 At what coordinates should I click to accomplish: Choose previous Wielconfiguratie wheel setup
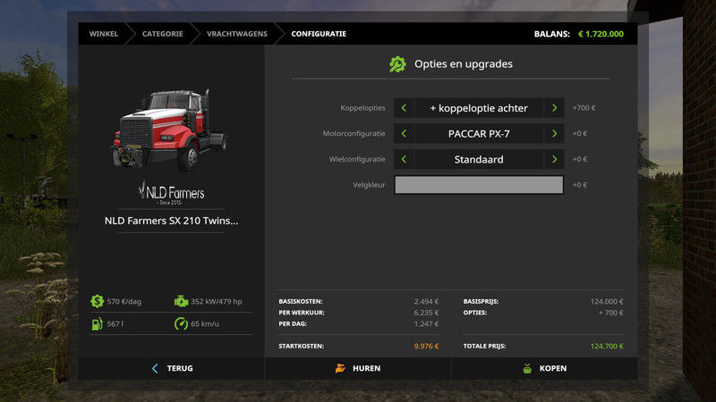coord(404,160)
